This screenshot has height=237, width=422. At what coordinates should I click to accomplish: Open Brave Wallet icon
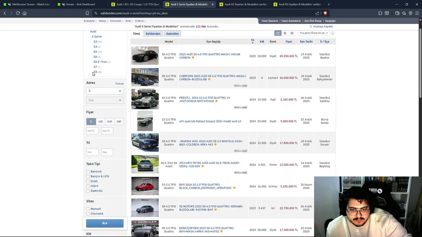(x=397, y=13)
